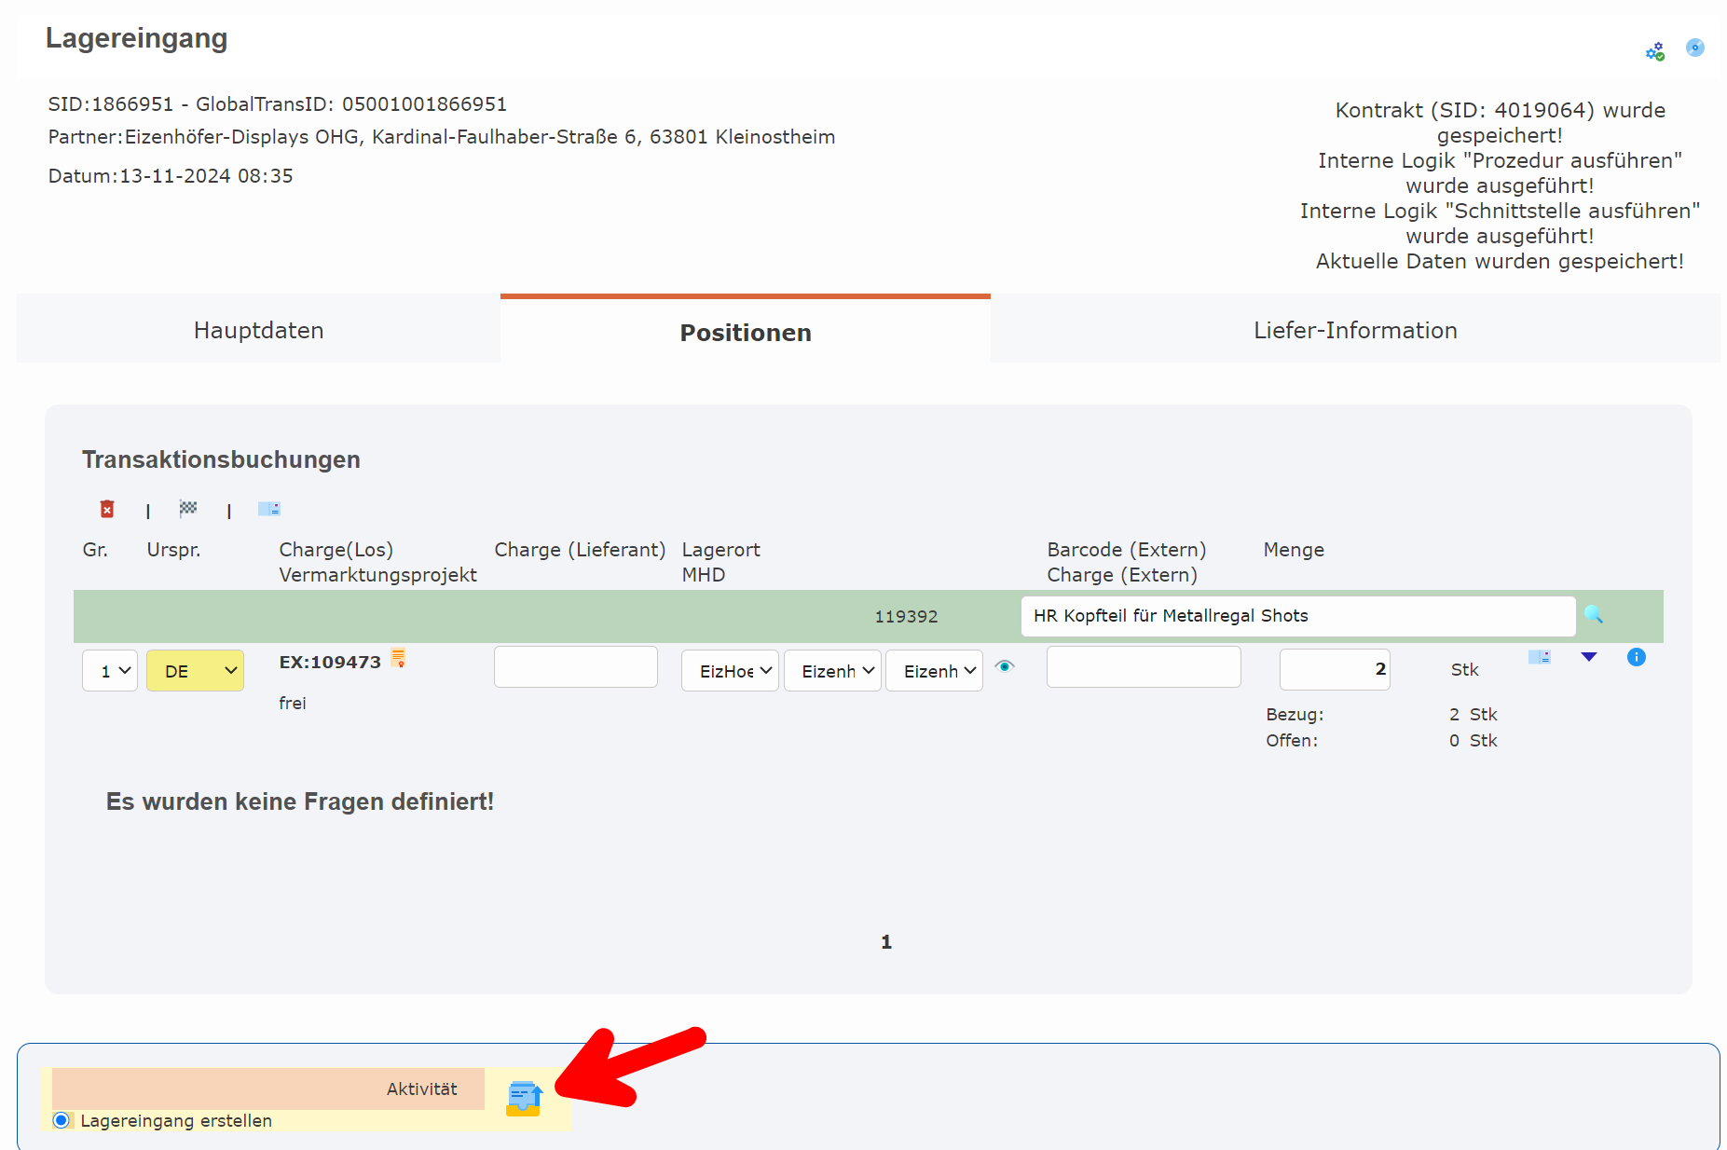The width and height of the screenshot is (1727, 1150).
Task: Open the yellow DE origin dropdown
Action: click(x=195, y=671)
